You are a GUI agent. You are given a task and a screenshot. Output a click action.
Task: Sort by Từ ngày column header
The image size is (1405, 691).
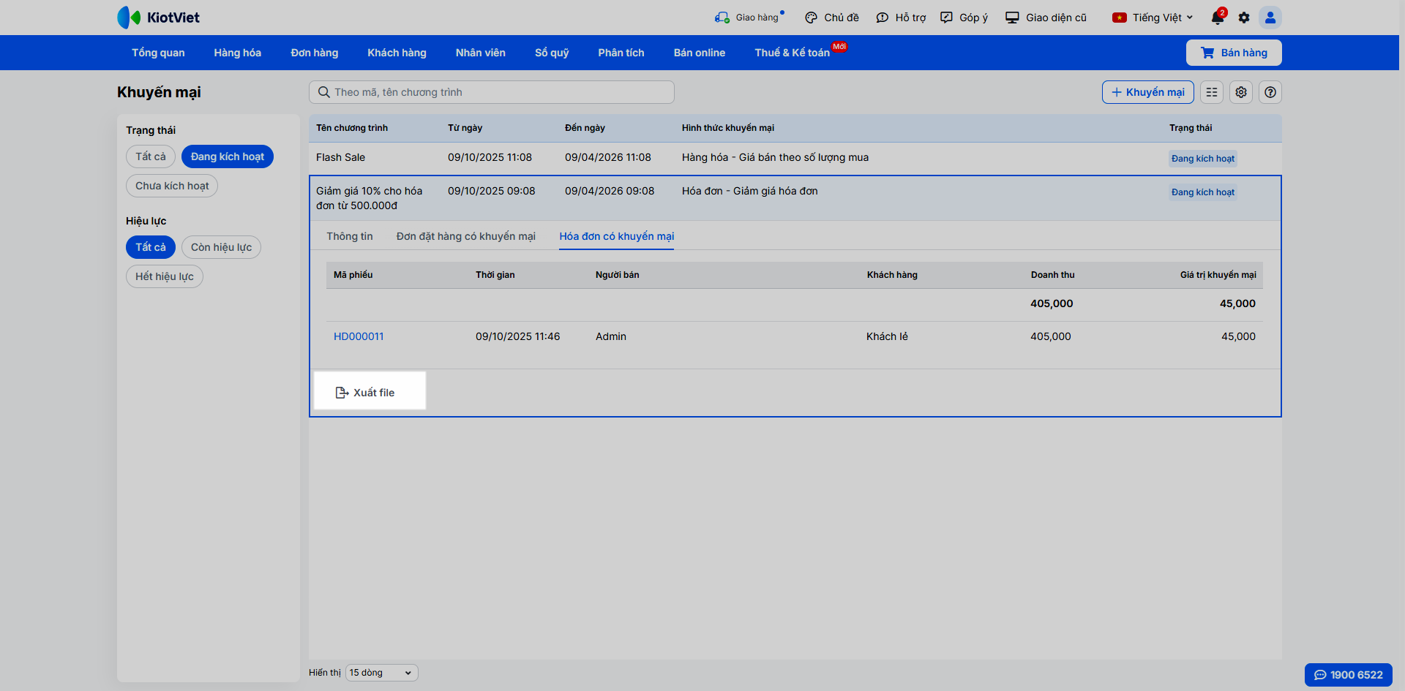pyautogui.click(x=465, y=128)
